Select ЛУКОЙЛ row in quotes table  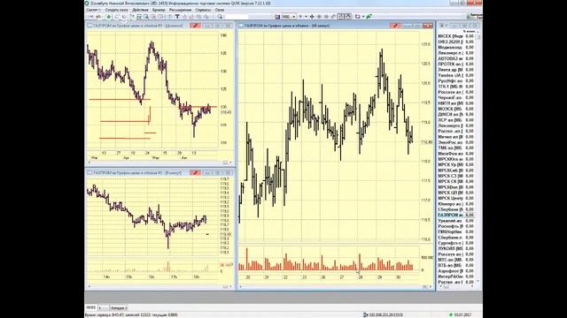(456, 248)
